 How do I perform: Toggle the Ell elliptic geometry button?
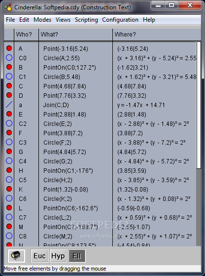click(77, 256)
